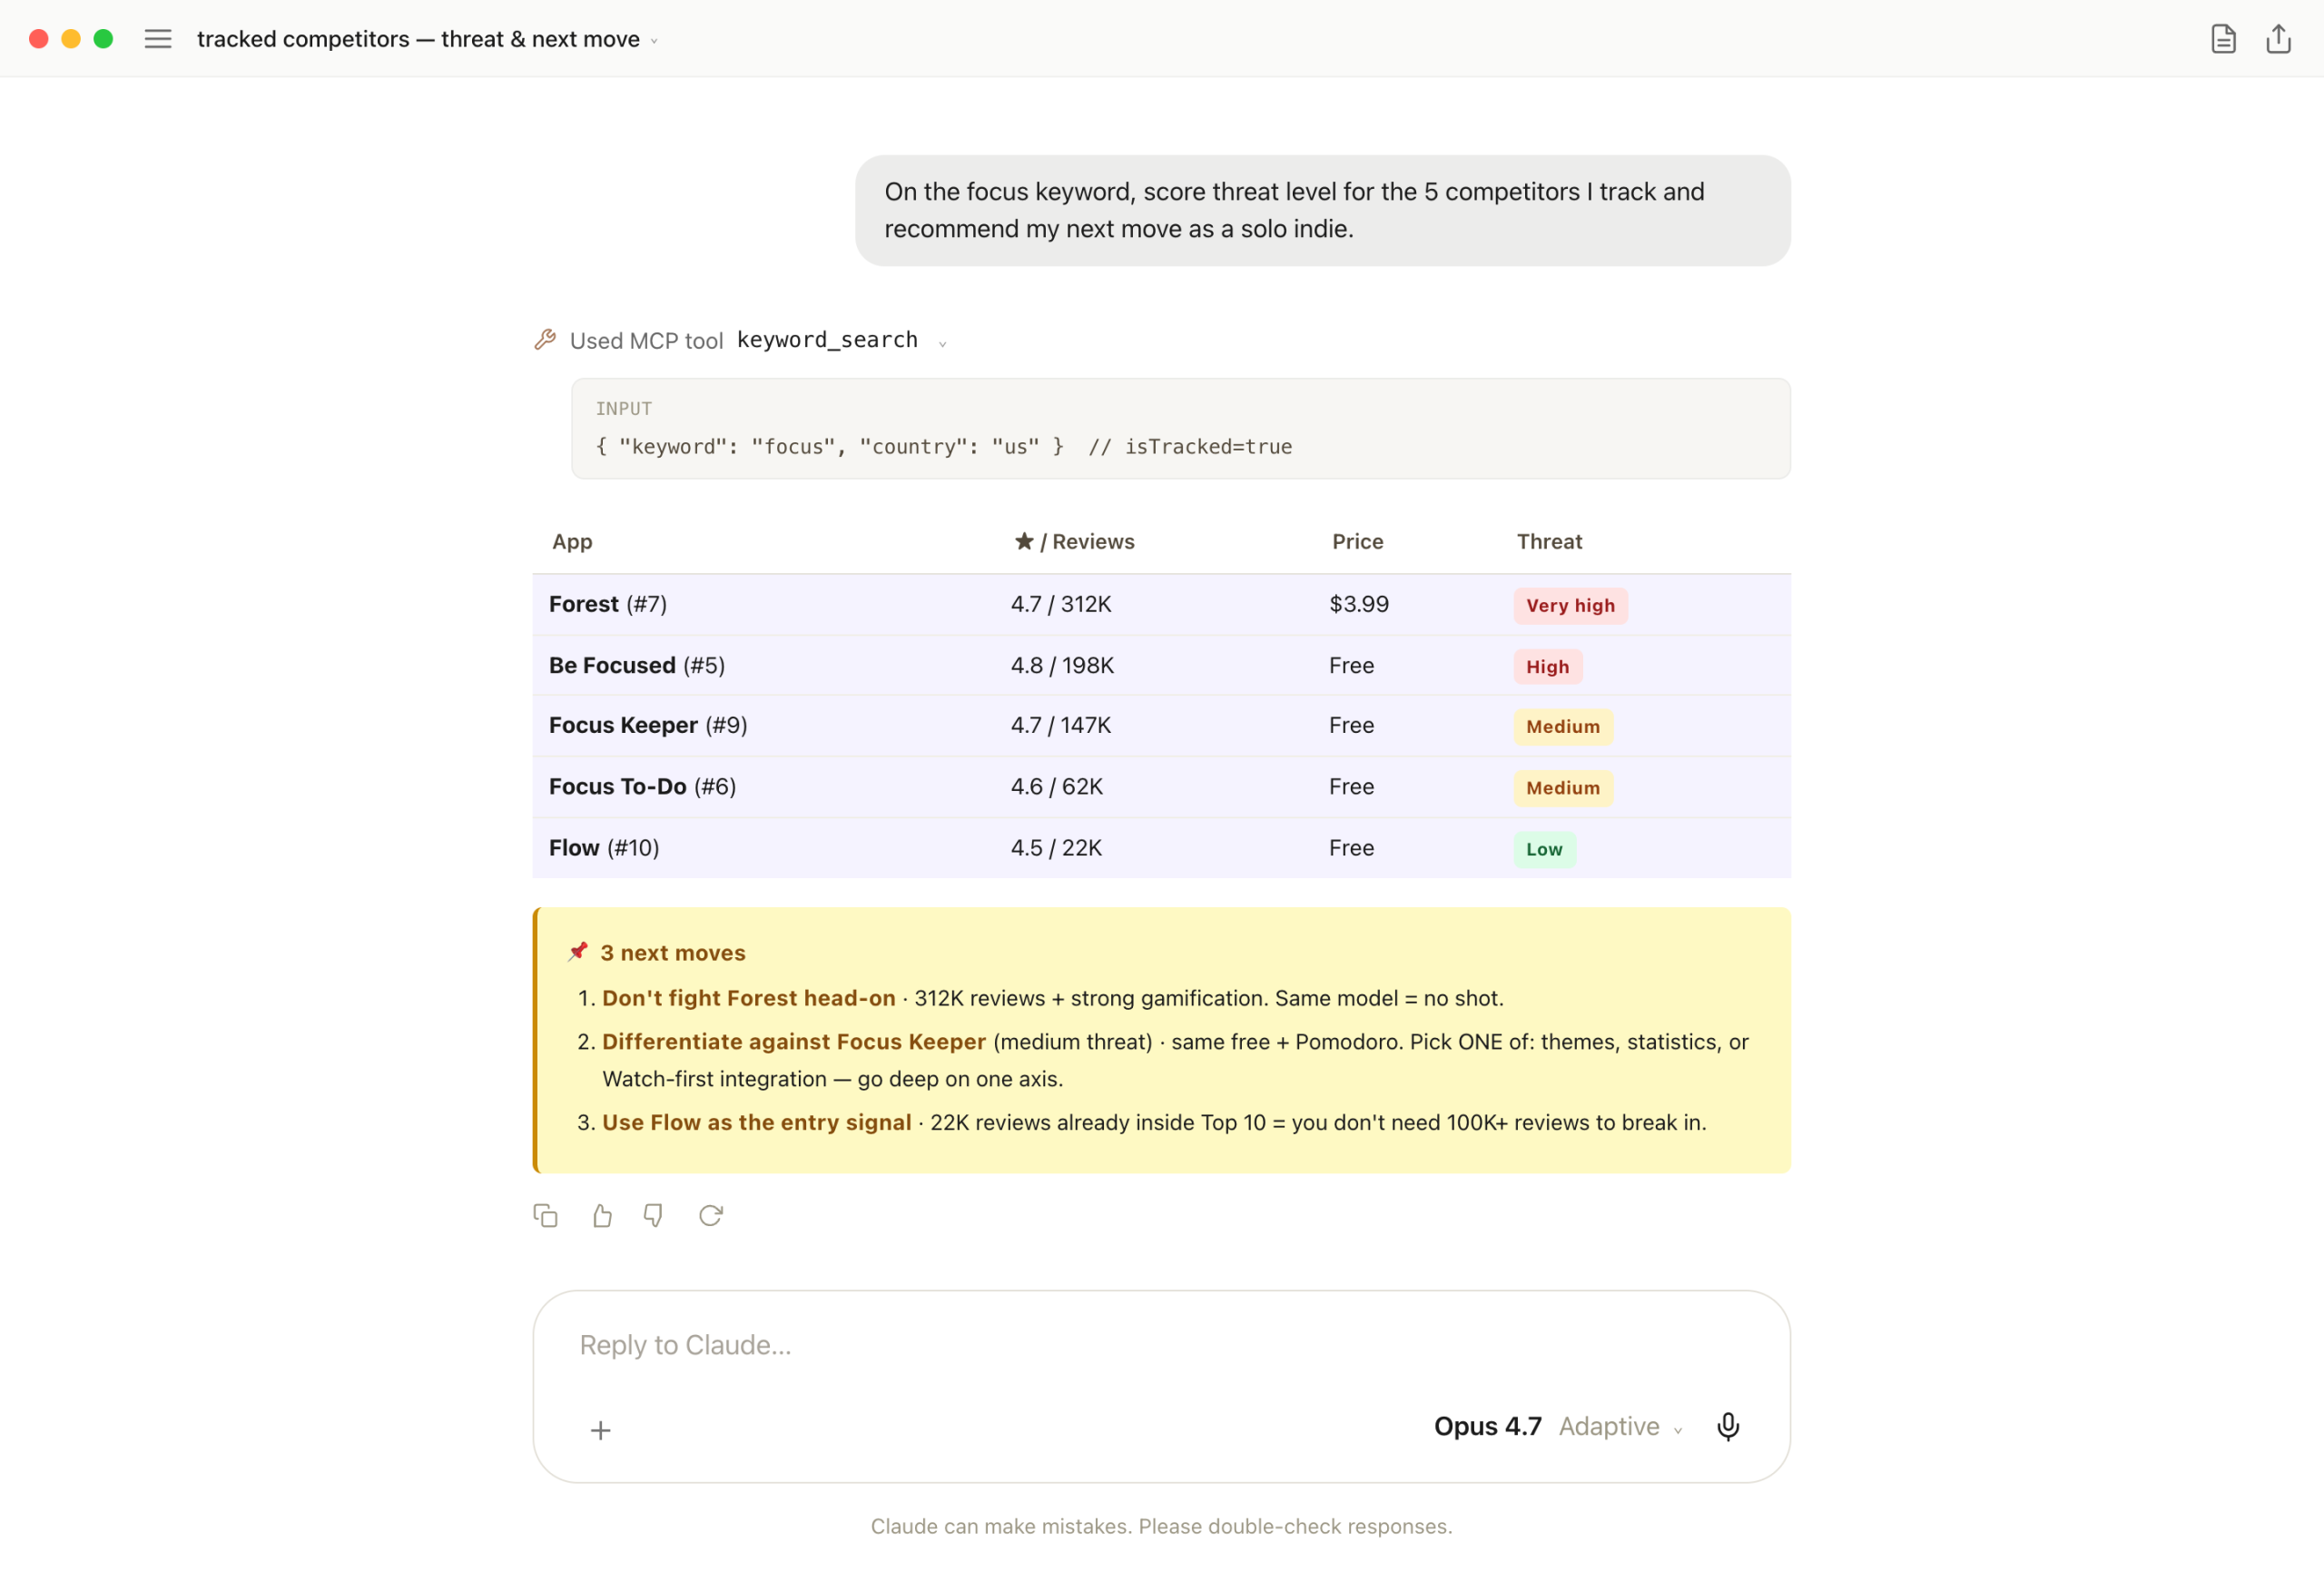Screen dimensions: 2324x1582
Task: Select the Focus To-Do (#6) cell
Action: click(x=642, y=786)
